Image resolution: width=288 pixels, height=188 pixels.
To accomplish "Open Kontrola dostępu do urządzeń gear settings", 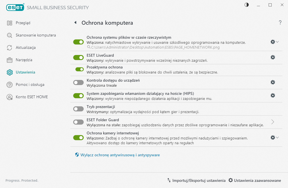I will coord(273,82).
